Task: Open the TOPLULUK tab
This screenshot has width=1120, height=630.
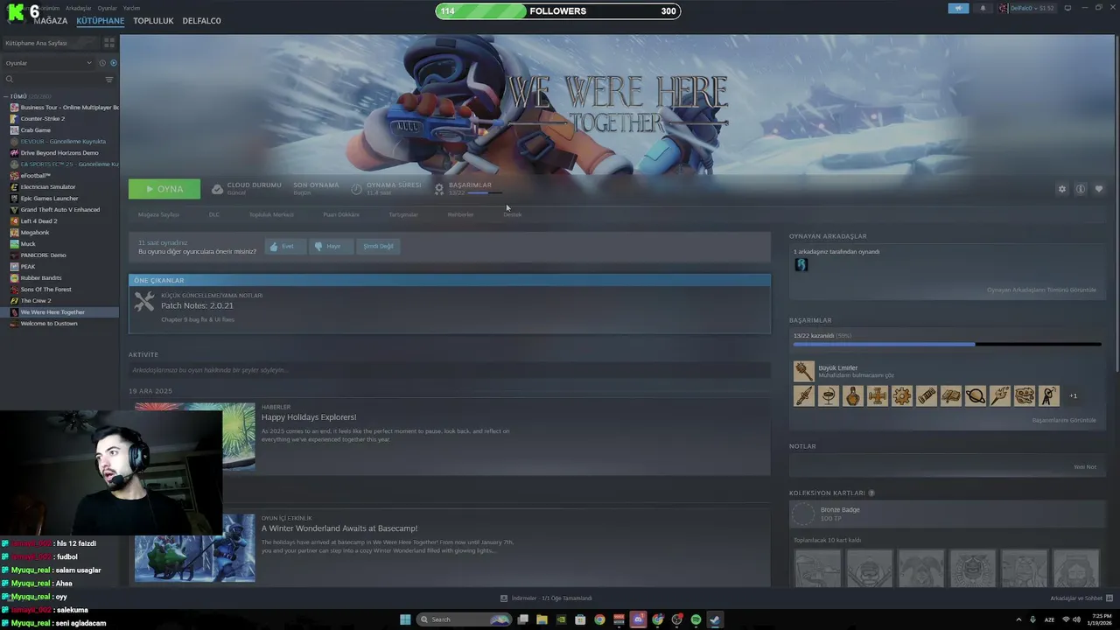Action: 153,21
